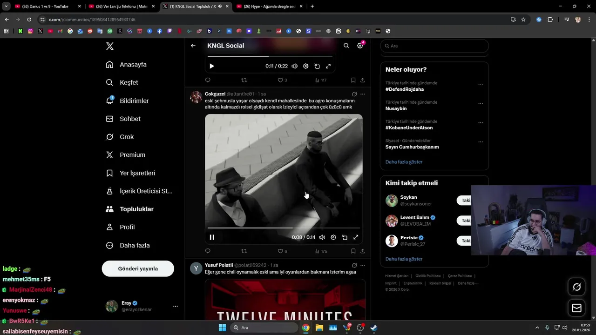596x335 pixels.
Task: Open fullscreen for 0:22 video
Action: (x=328, y=66)
